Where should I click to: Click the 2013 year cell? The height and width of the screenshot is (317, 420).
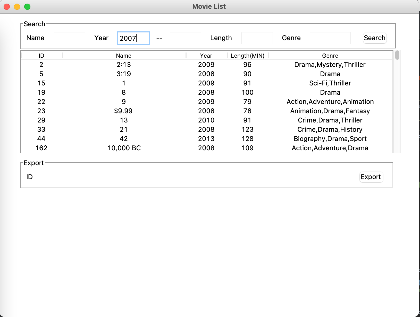(206, 139)
